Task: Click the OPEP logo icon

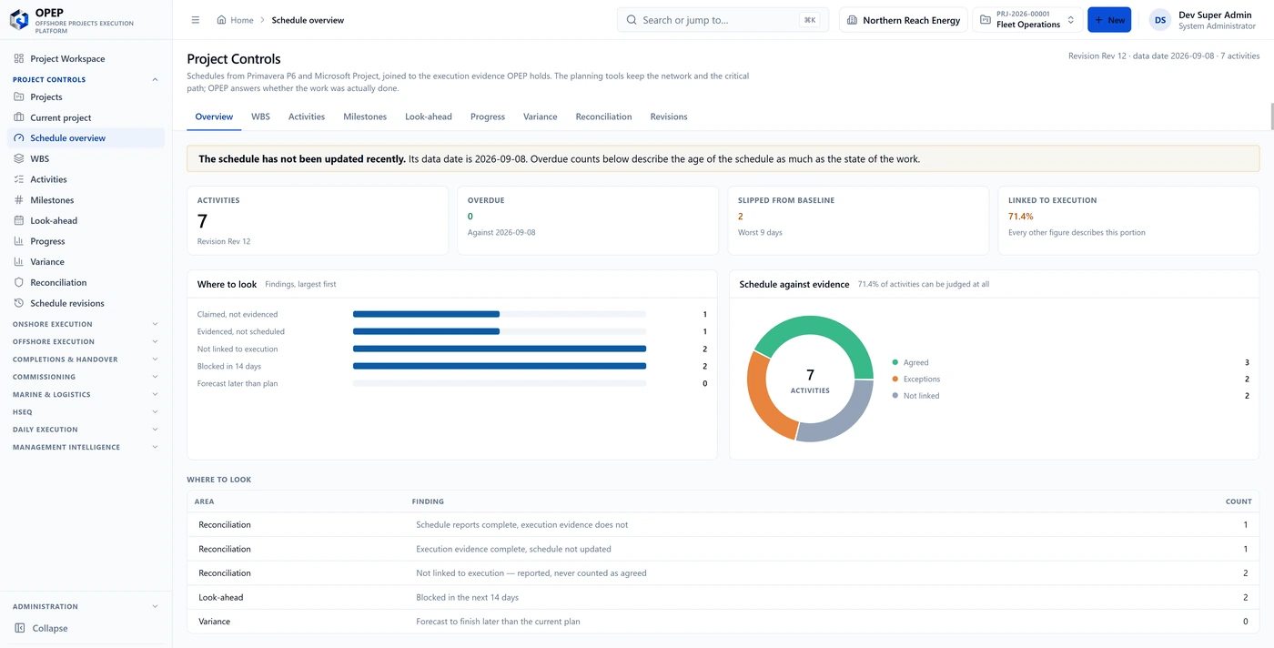Action: point(19,19)
